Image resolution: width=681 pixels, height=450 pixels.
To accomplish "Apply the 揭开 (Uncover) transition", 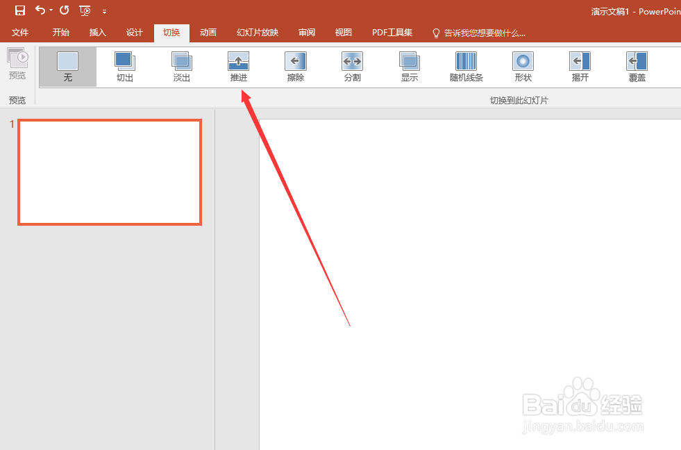I will (x=580, y=67).
